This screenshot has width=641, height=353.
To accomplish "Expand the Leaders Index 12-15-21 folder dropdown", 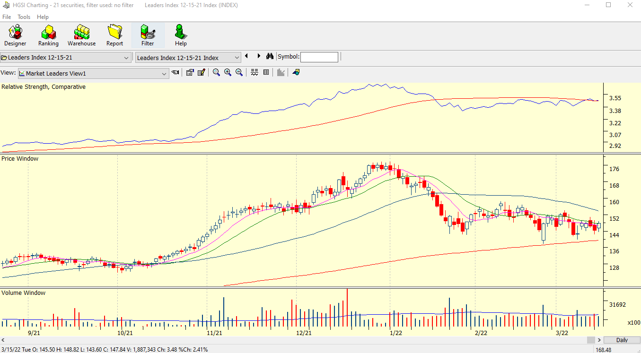I will [126, 58].
